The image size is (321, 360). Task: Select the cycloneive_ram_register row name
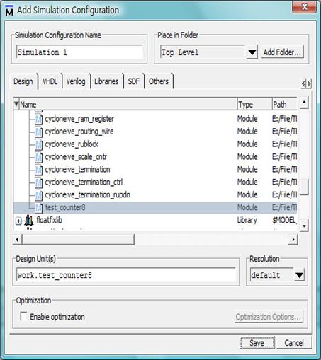click(x=79, y=119)
